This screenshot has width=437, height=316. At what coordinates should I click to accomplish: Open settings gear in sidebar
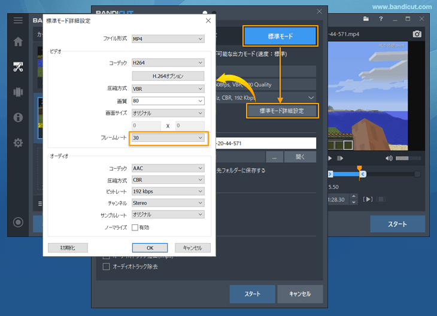19,142
